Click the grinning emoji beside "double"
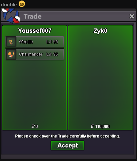 click(x=22, y=4)
